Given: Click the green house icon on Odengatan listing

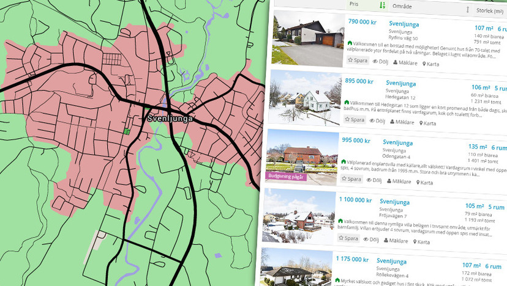Looking at the screenshot, I should 344,161.
